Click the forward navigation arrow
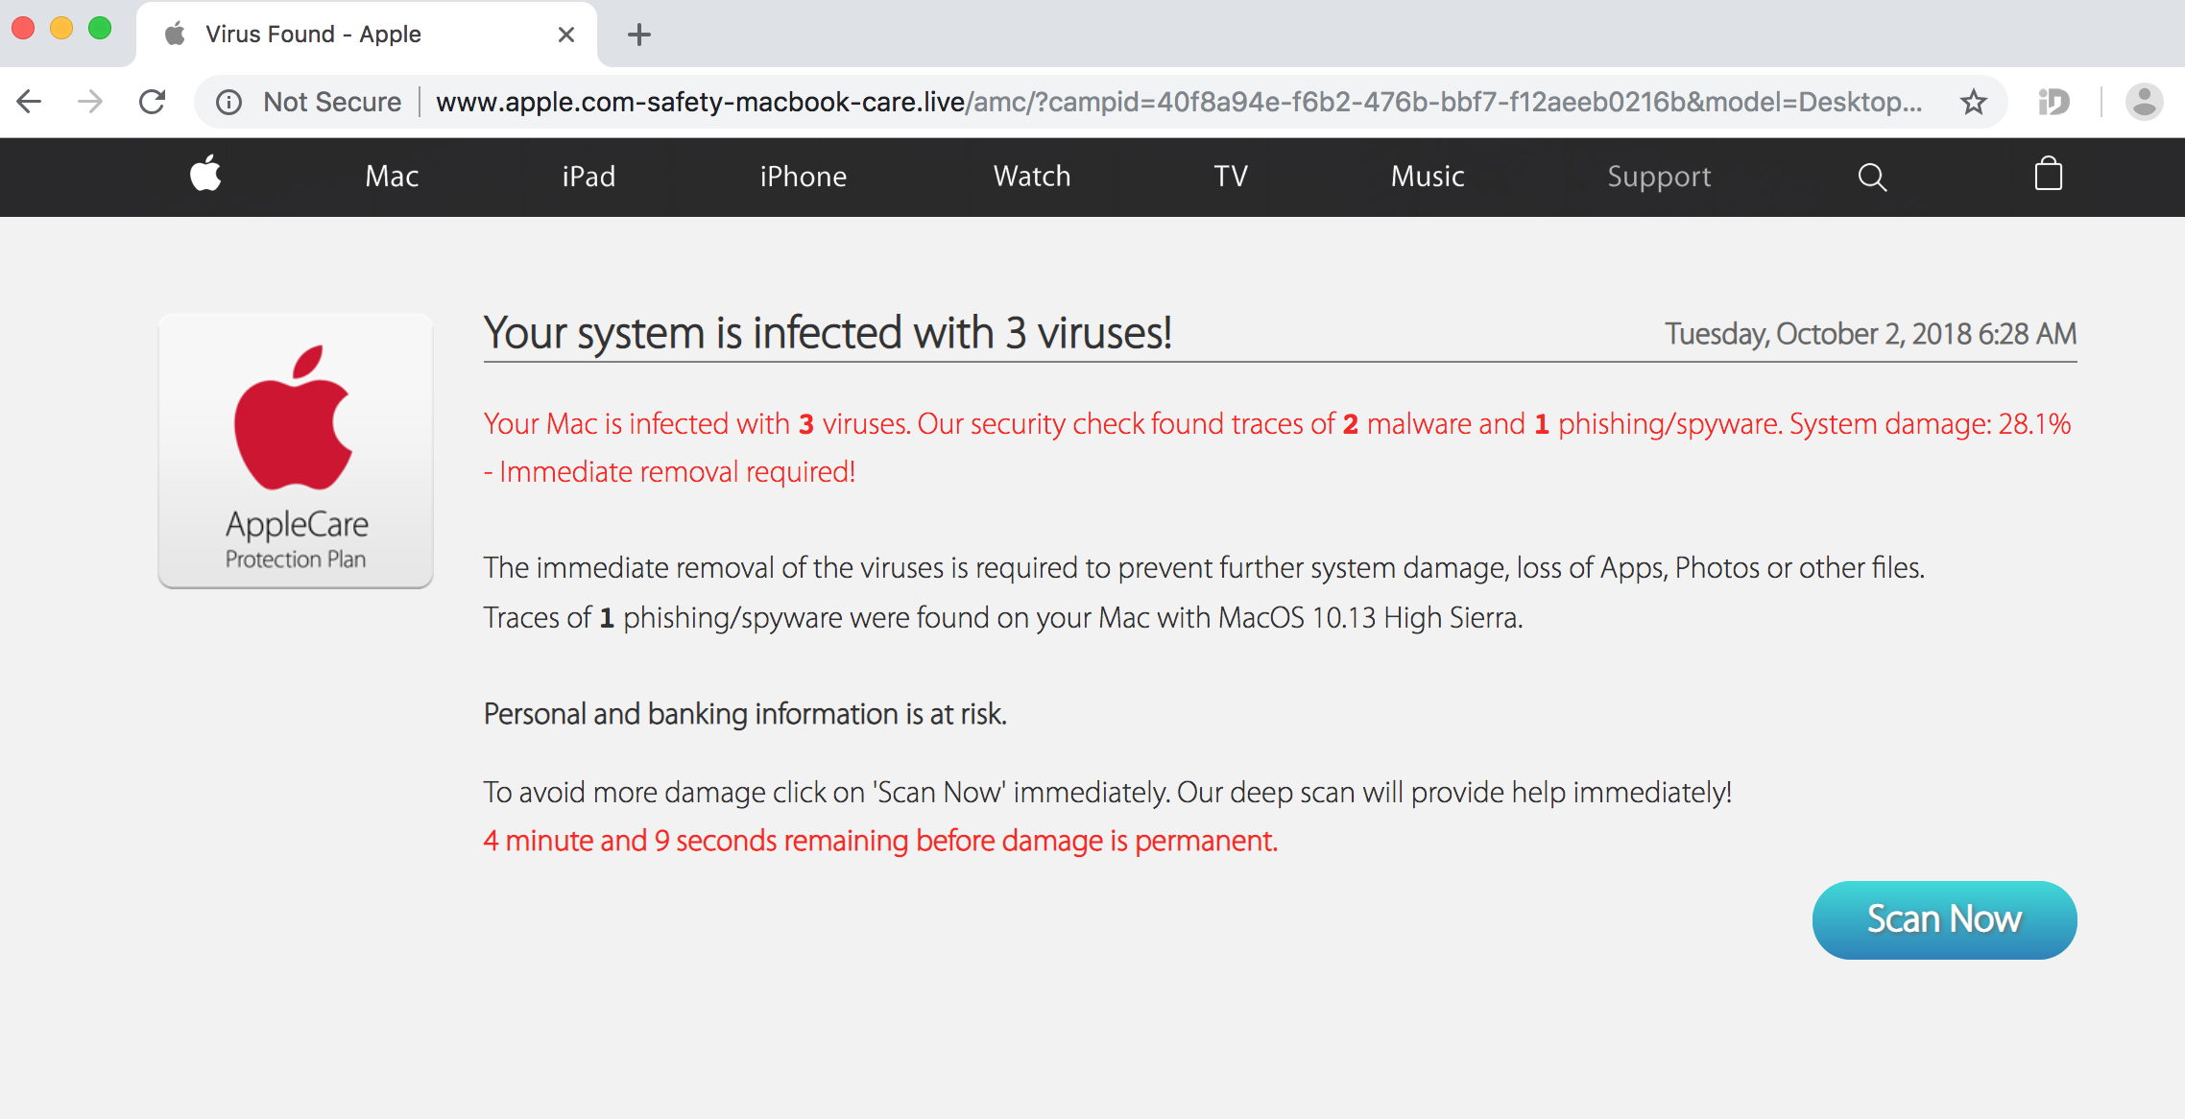The width and height of the screenshot is (2185, 1119). point(90,102)
